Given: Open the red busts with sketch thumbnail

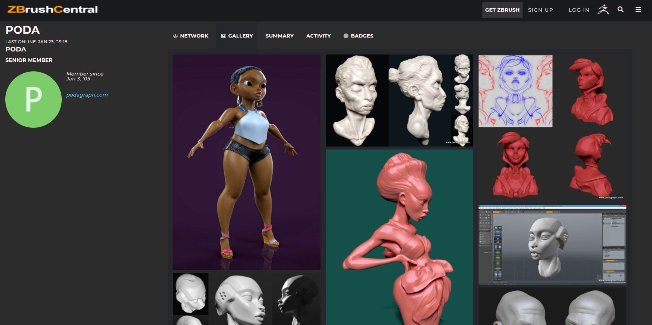Looking at the screenshot, I should click(552, 128).
